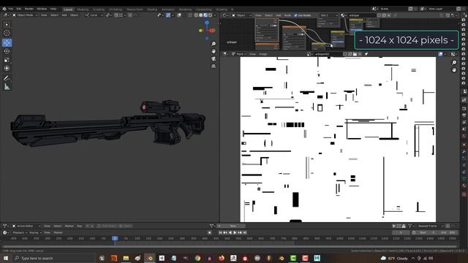Screen dimensions: 468x263
Task: Click the Scene name field
Action: pos(393,9)
